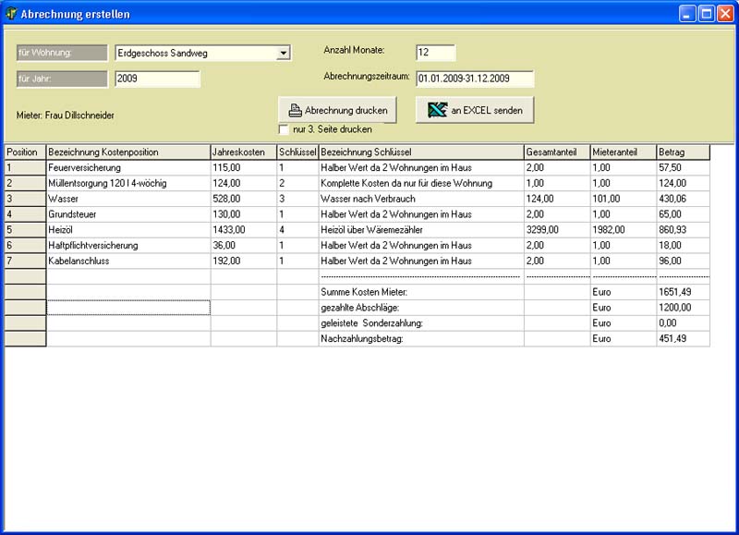Image resolution: width=739 pixels, height=535 pixels.
Task: Click the 'Betrag' column header
Action: 683,152
